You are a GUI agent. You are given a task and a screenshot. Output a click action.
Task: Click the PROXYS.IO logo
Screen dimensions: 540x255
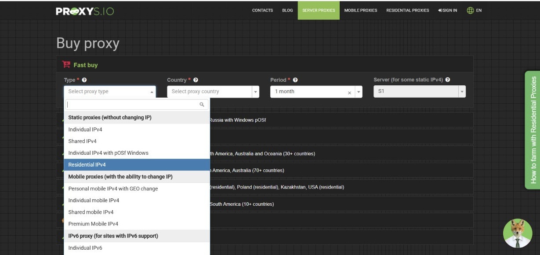click(x=85, y=11)
